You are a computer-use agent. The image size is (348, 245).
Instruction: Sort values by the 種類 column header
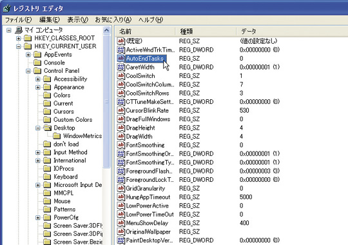(206, 32)
